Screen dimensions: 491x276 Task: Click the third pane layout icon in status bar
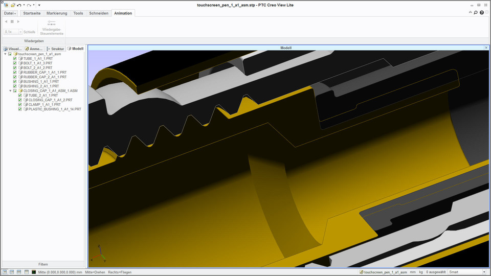point(19,272)
